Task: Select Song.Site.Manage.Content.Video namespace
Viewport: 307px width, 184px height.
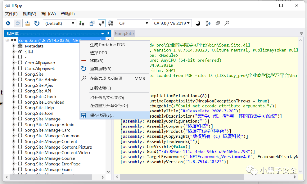Action: click(57, 153)
